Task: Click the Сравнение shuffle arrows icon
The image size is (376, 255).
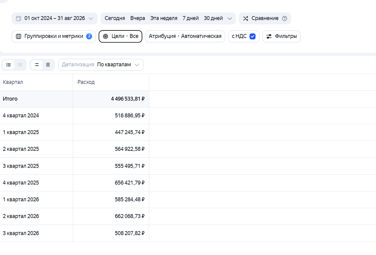Action: tap(246, 18)
